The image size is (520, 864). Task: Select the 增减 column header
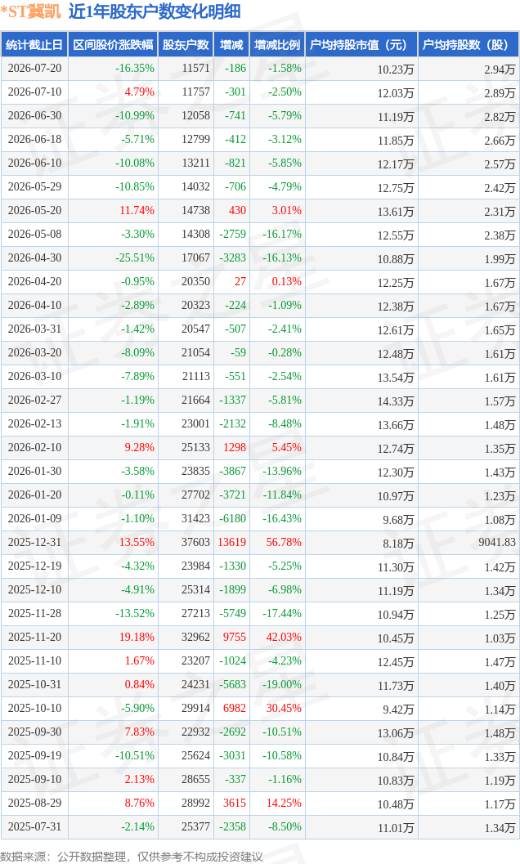tap(231, 45)
